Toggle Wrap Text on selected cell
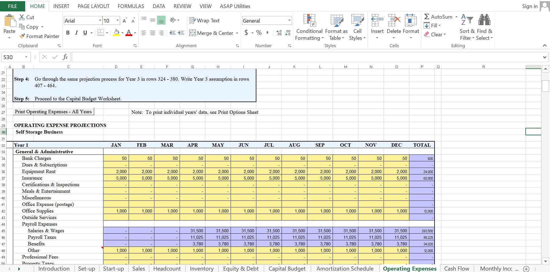 (205, 21)
